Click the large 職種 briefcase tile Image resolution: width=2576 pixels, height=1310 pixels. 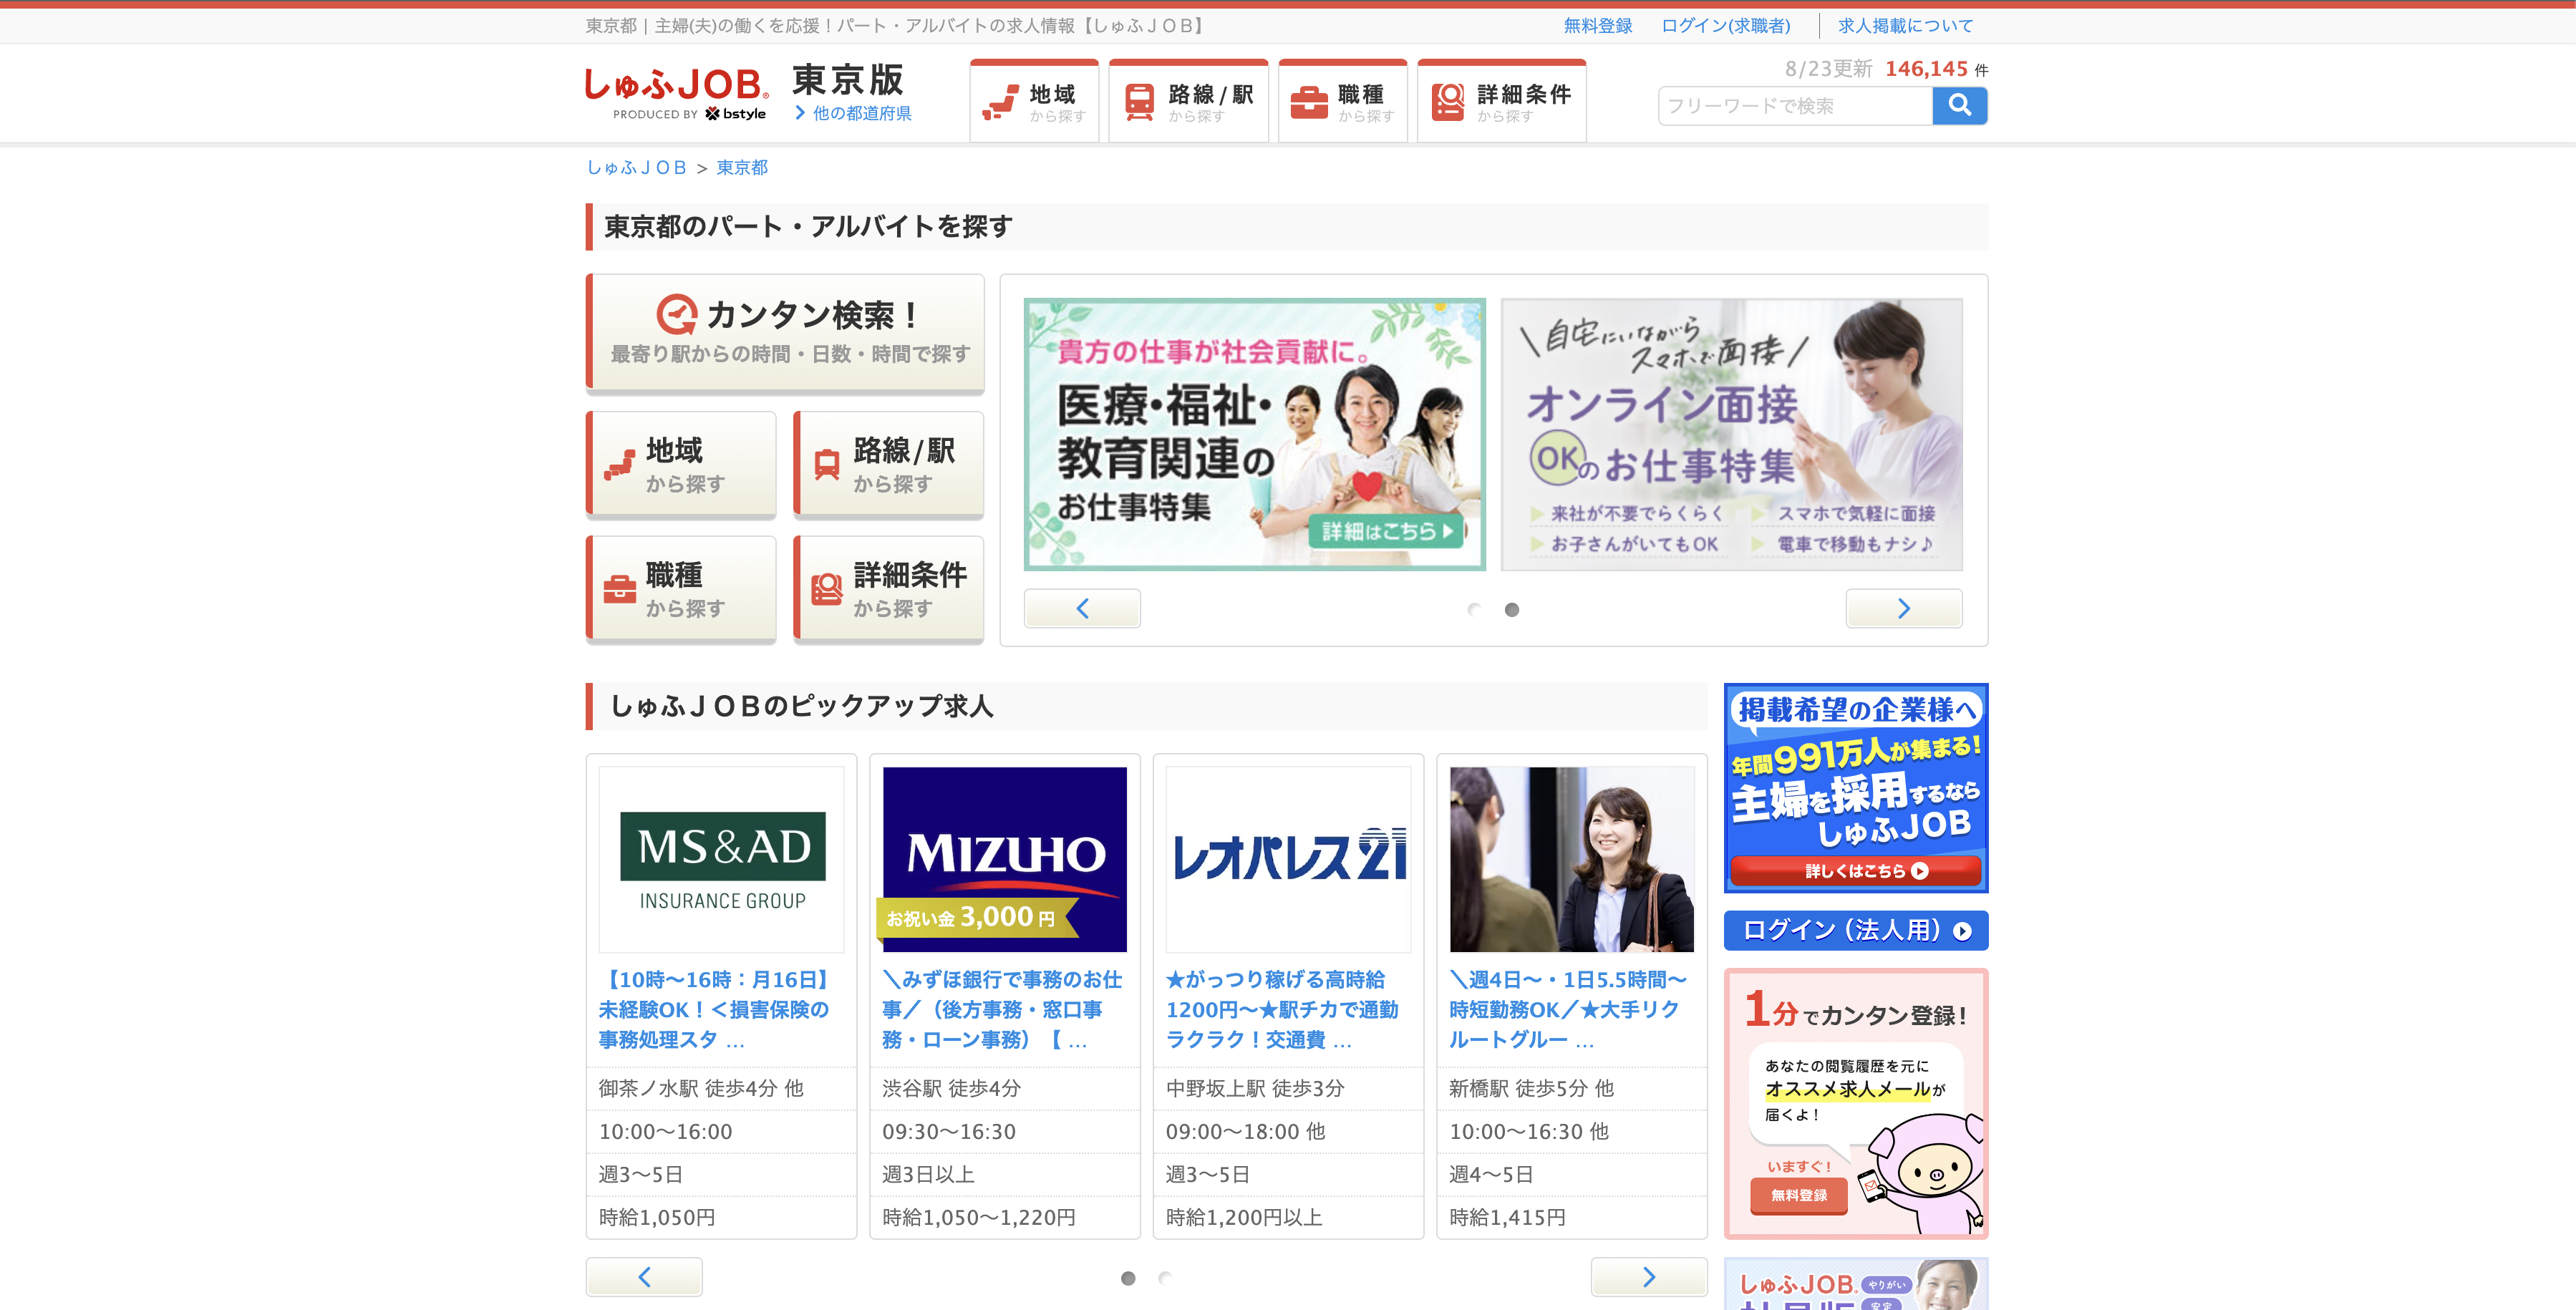click(x=681, y=589)
